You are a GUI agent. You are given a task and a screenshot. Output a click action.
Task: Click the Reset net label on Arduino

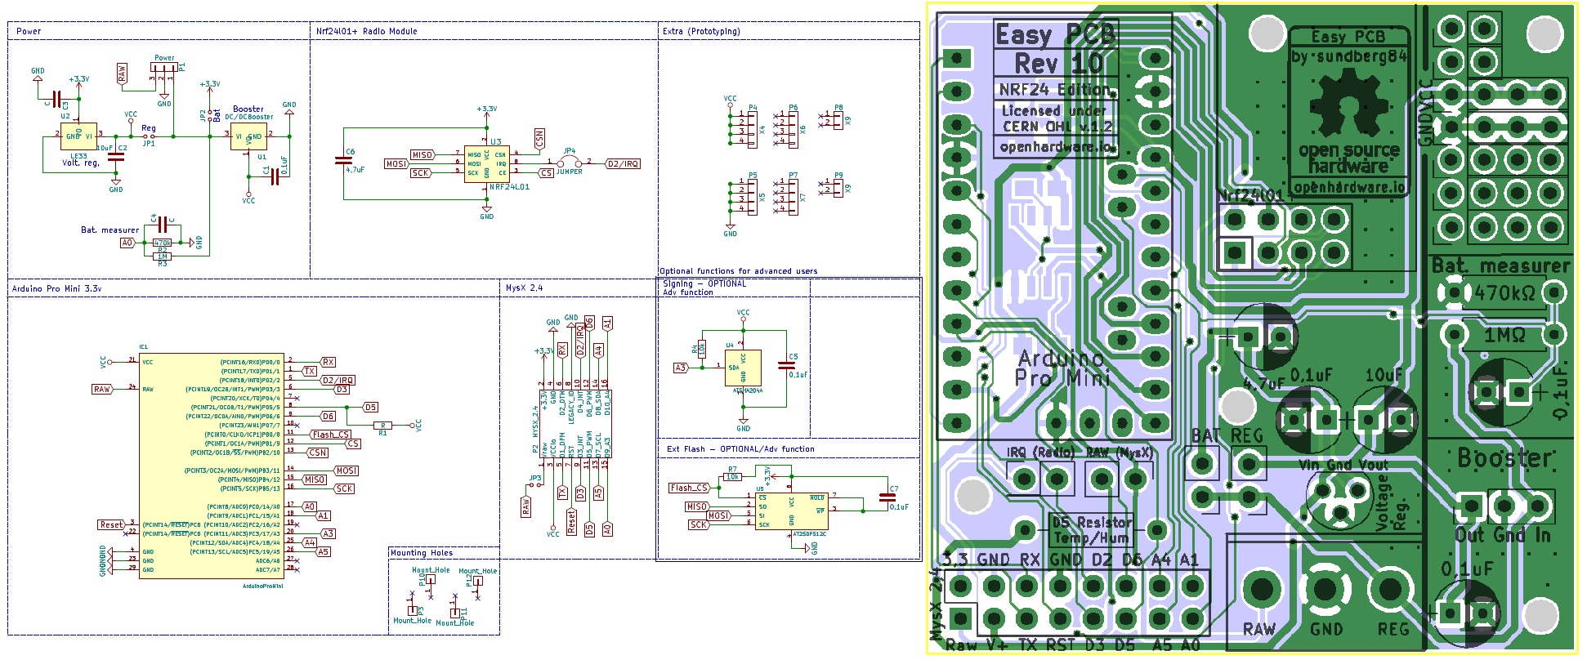pyautogui.click(x=111, y=524)
